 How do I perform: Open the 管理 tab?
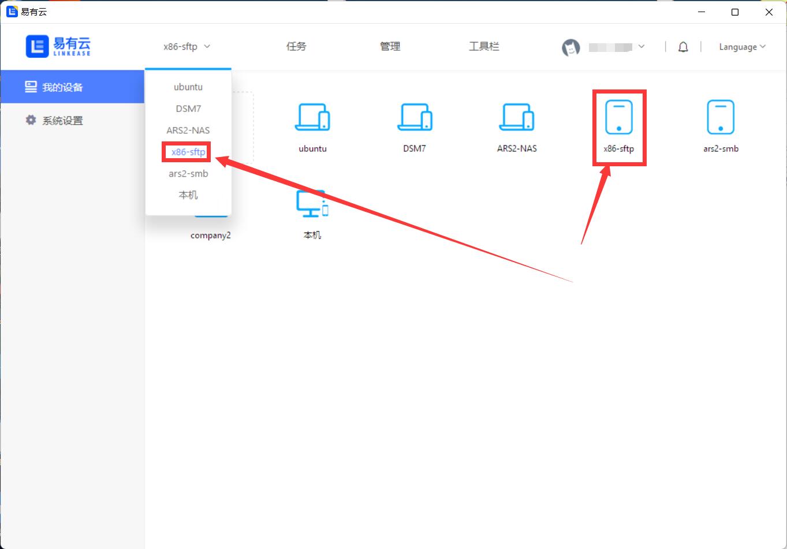(x=390, y=47)
